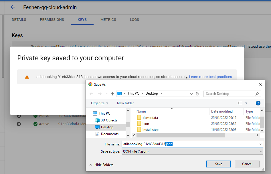Click the navigation tree up scroll arrow

point(128,111)
